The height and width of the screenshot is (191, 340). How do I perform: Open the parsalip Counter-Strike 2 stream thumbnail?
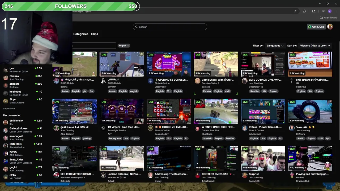pyautogui.click(x=216, y=64)
